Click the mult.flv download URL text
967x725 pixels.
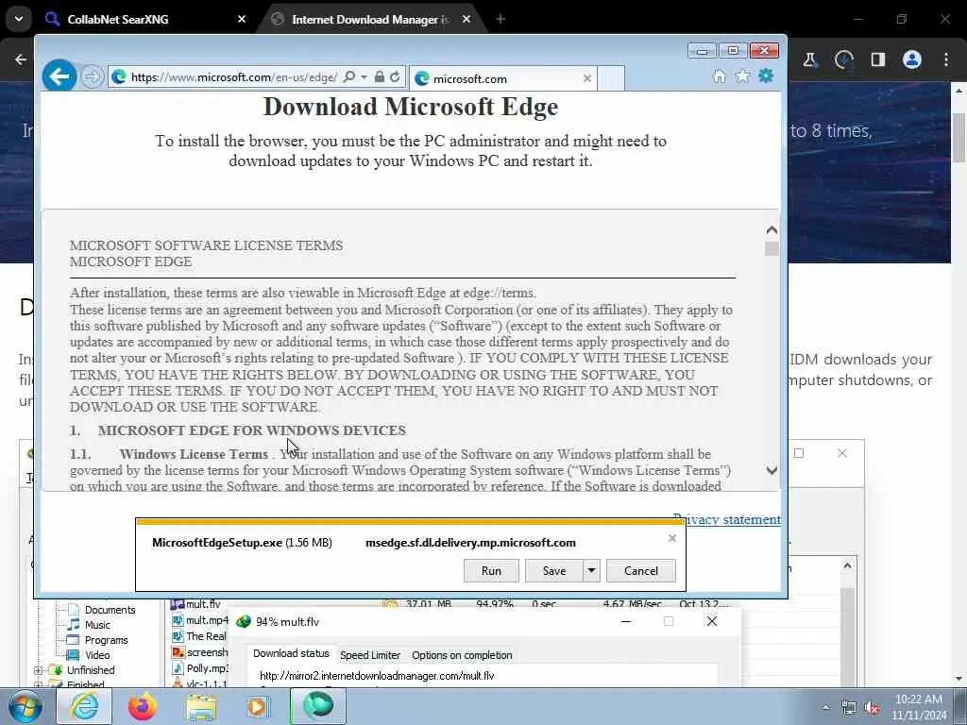click(377, 676)
